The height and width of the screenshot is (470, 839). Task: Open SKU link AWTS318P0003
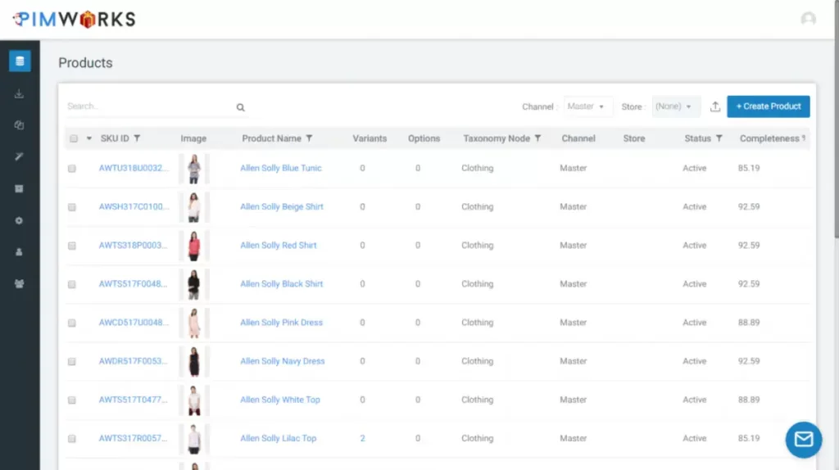tap(134, 245)
